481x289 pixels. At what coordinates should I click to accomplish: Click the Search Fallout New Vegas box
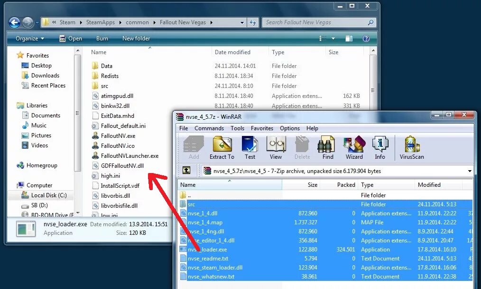coord(319,22)
